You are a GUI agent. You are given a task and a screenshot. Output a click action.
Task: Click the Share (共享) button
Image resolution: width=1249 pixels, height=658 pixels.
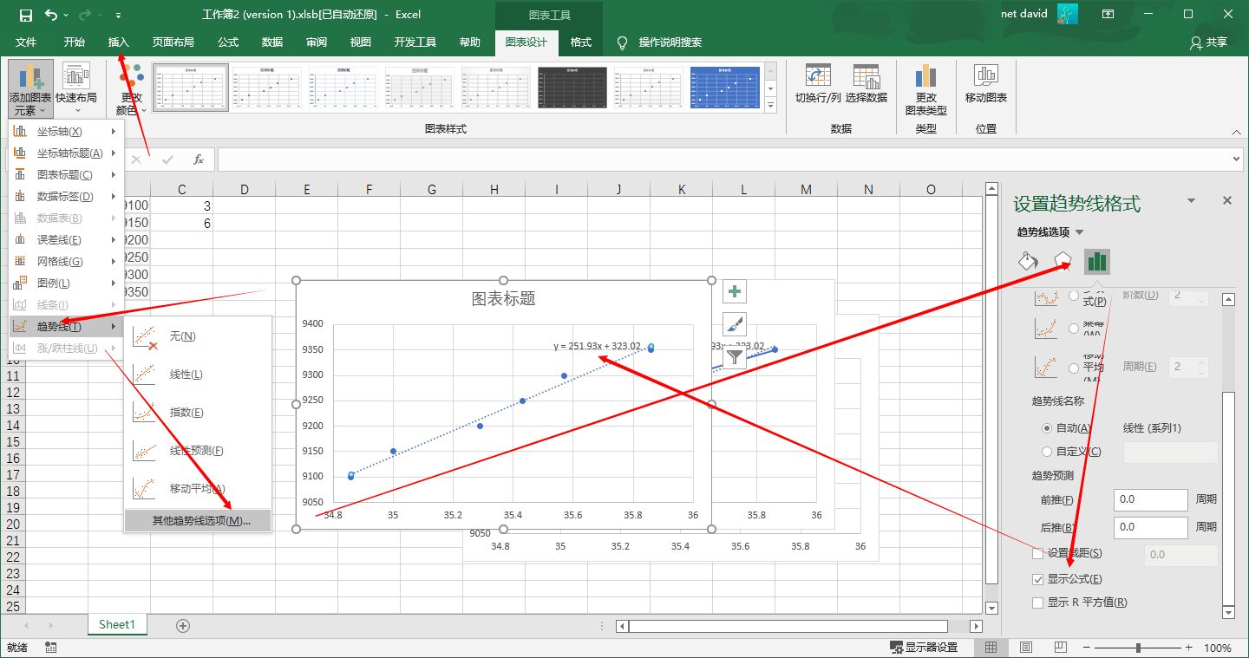click(x=1209, y=42)
